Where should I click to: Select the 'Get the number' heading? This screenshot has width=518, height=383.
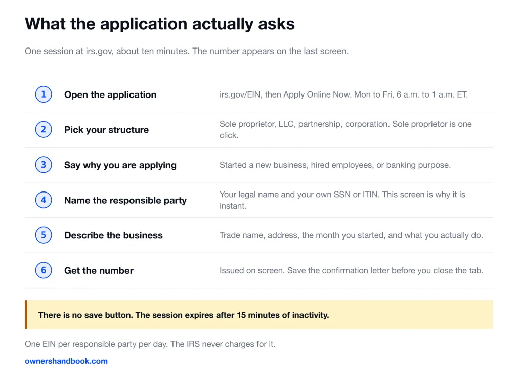pos(99,271)
